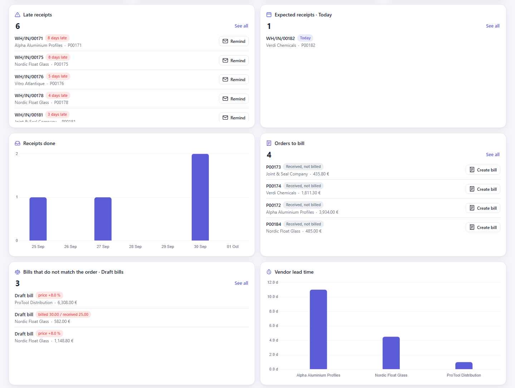This screenshot has width=515, height=388.
Task: Click the Late receipts count 6
Action: [x=18, y=26]
